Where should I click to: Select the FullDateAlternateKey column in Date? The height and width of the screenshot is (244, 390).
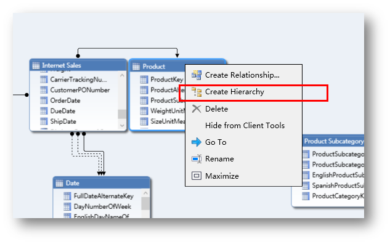point(104,196)
